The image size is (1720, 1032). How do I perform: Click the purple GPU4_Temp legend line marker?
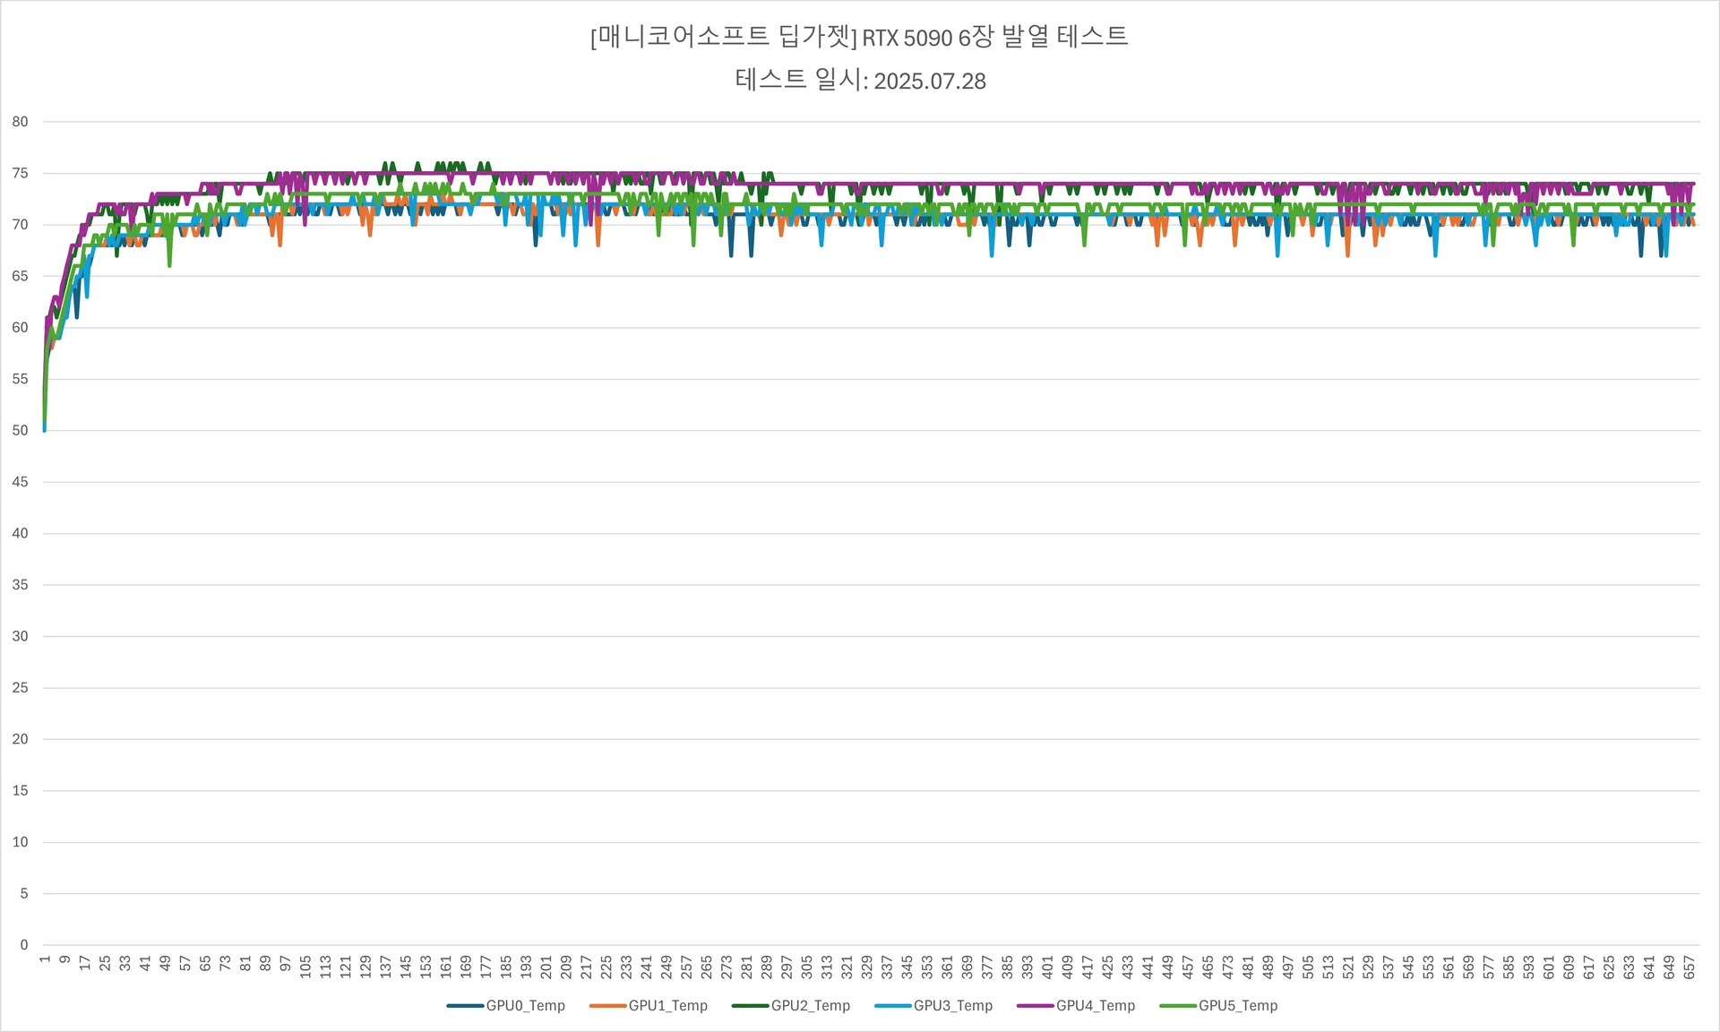[x=1035, y=1006]
